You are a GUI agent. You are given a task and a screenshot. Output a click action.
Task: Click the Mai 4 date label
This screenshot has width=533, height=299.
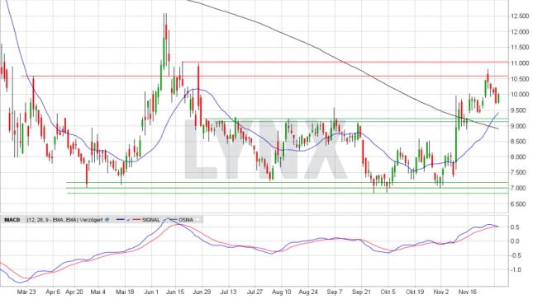pos(98,292)
